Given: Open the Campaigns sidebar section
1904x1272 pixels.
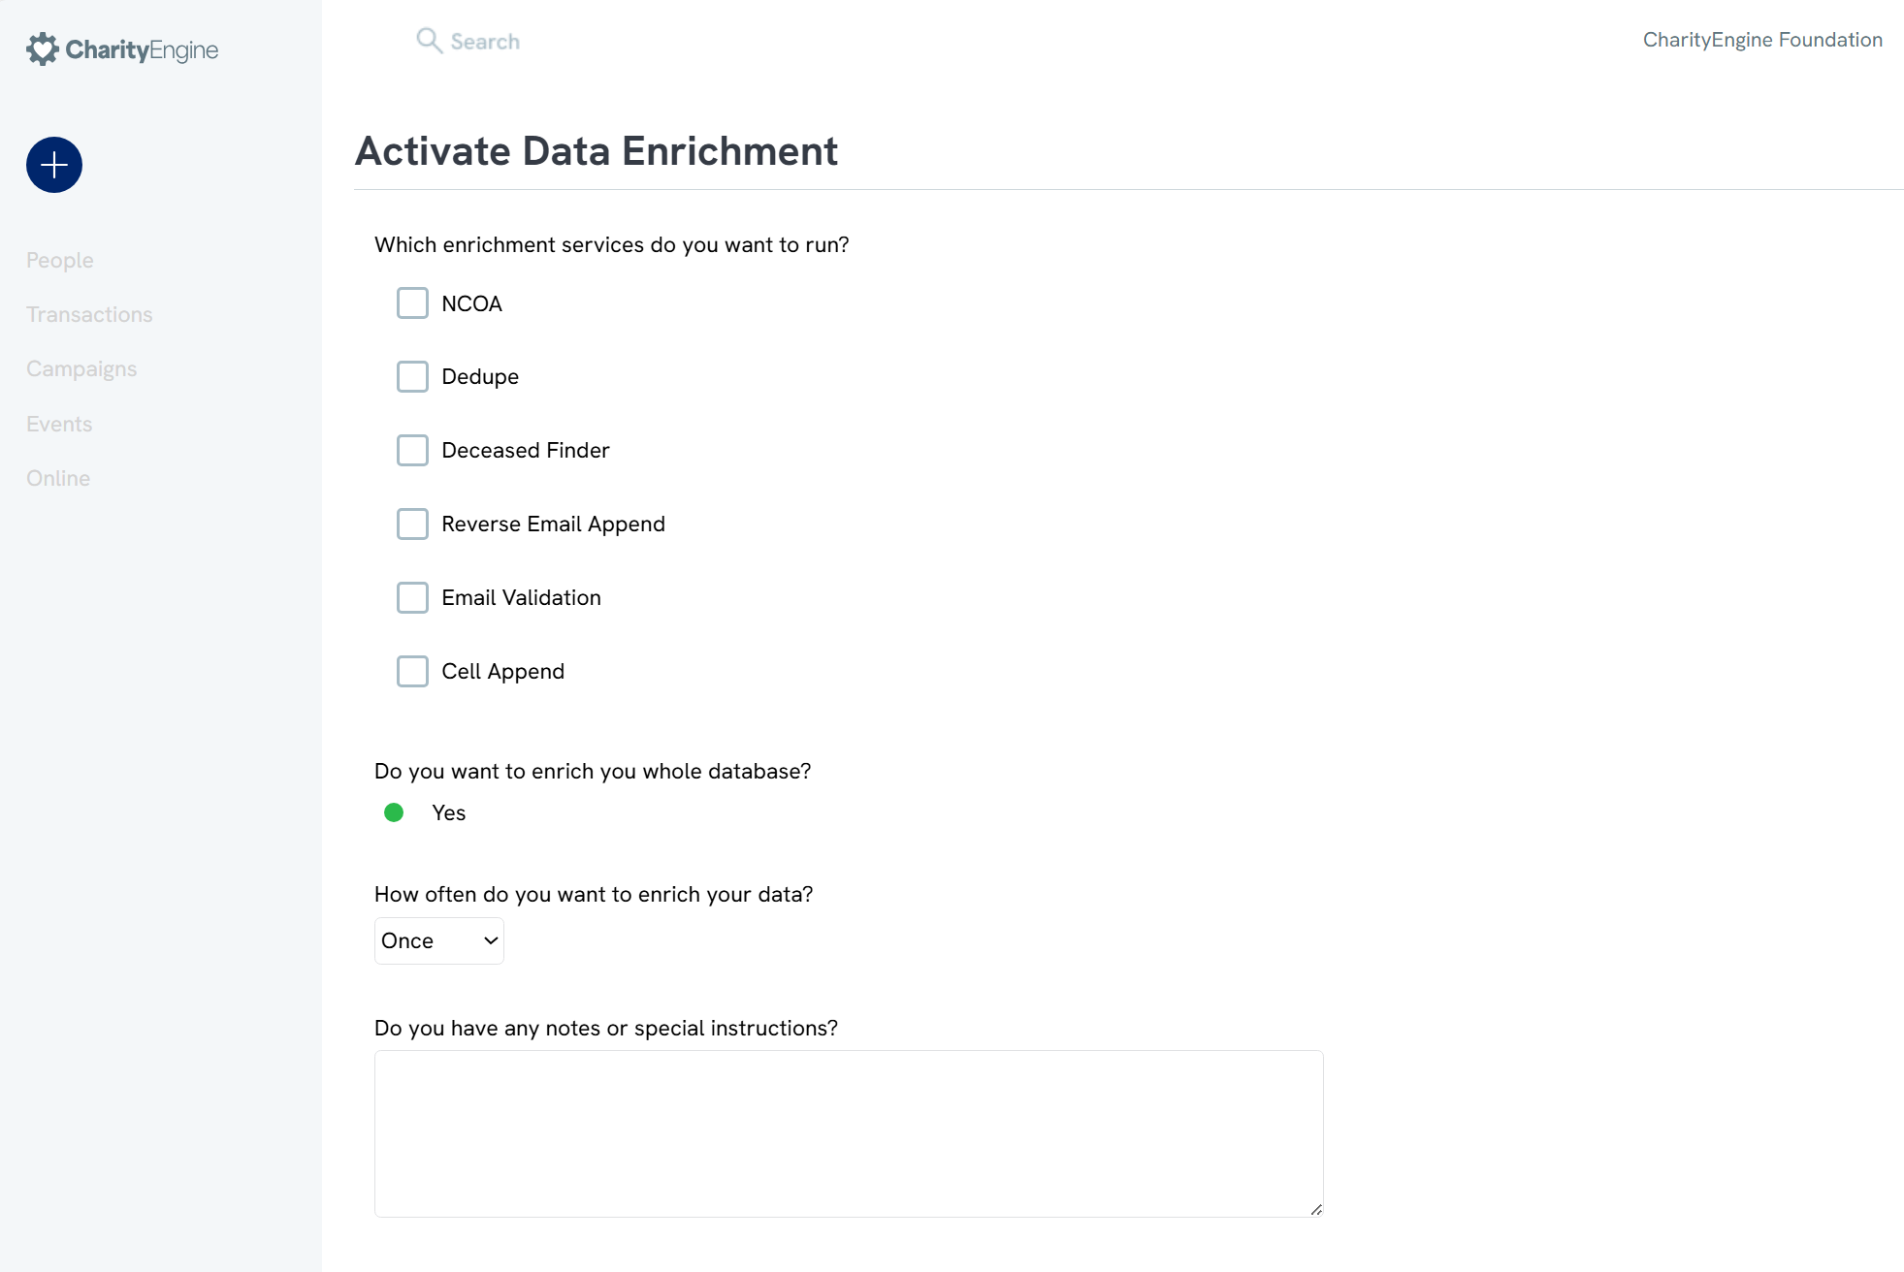Looking at the screenshot, I should click(81, 369).
